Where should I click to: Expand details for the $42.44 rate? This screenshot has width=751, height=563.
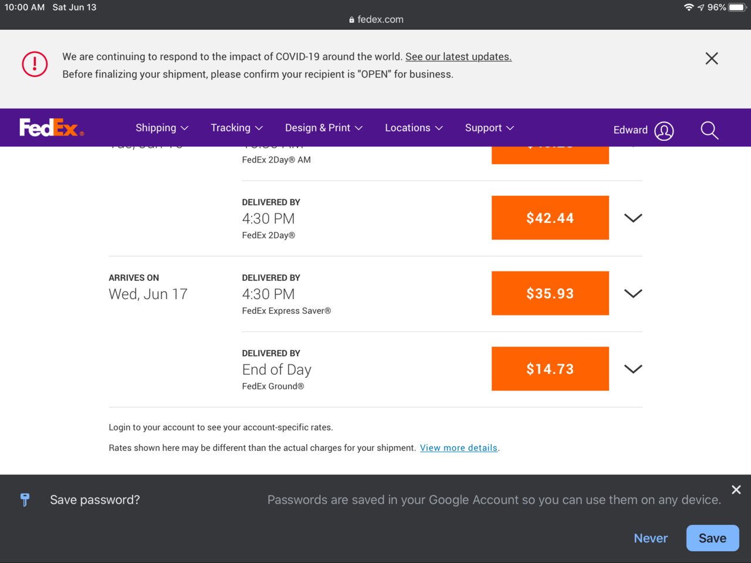click(x=633, y=218)
